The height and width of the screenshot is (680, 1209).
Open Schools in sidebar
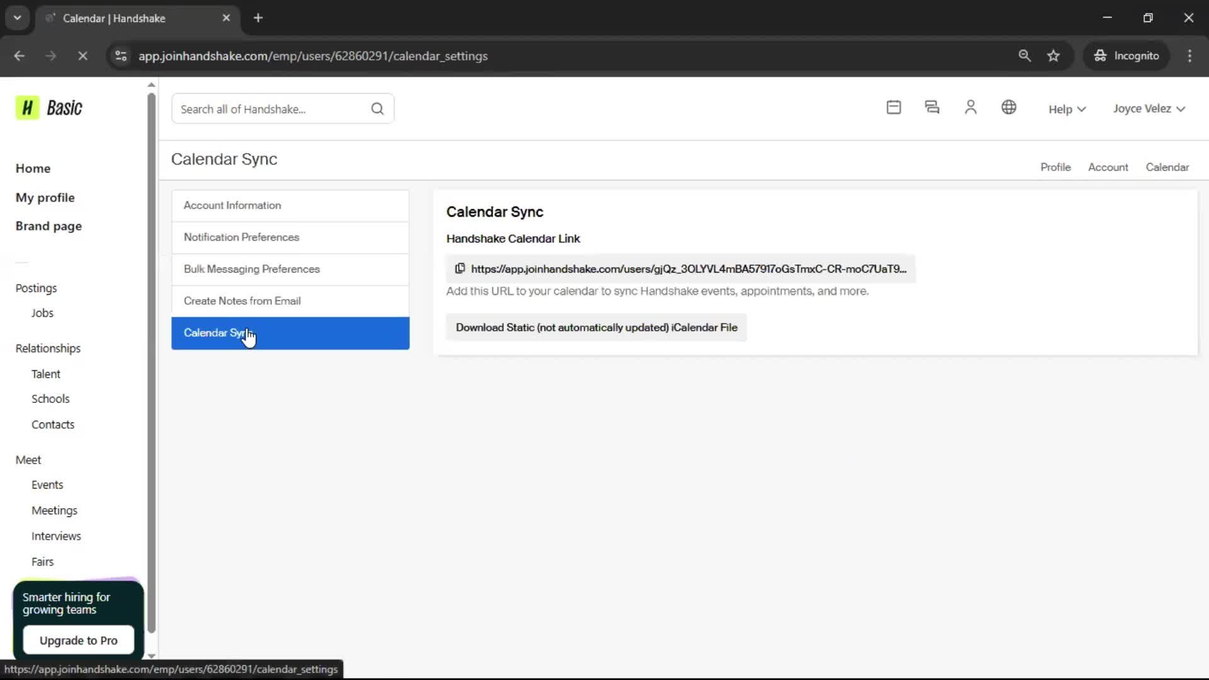50,399
